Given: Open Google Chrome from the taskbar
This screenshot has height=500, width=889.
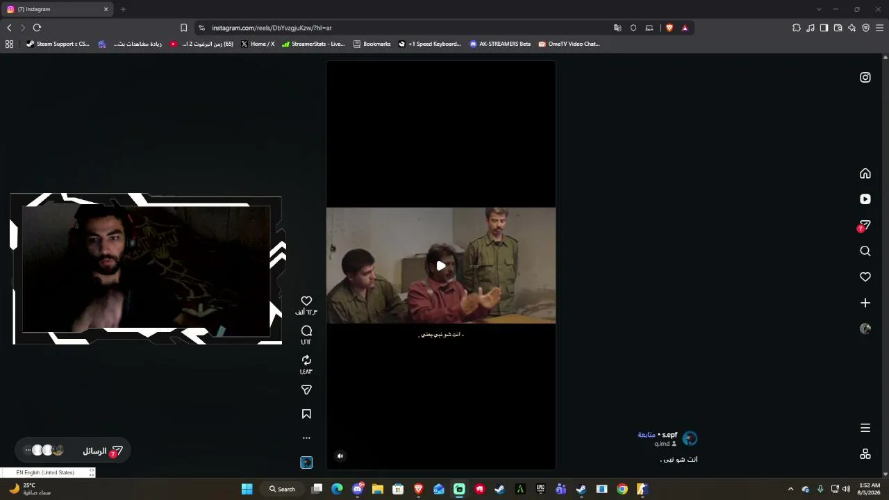Looking at the screenshot, I should coord(622,489).
